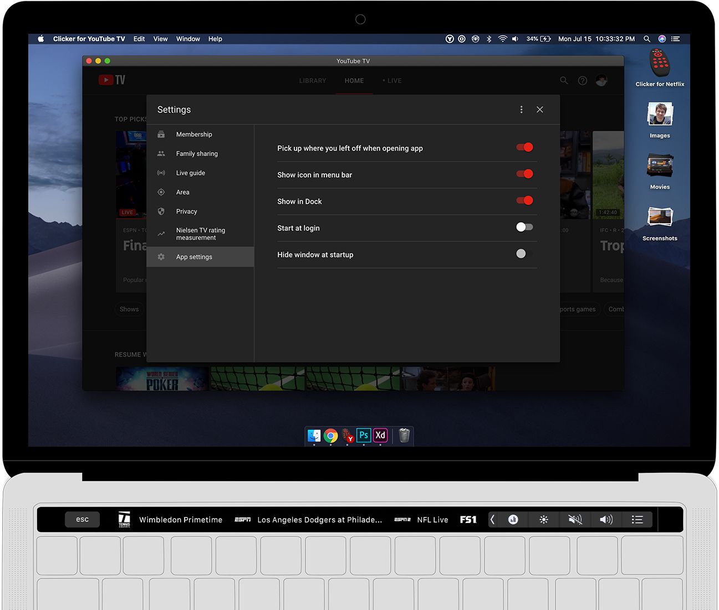Disable Show icon in menu bar toggle
Screen dimensions: 719x610
click(524, 174)
